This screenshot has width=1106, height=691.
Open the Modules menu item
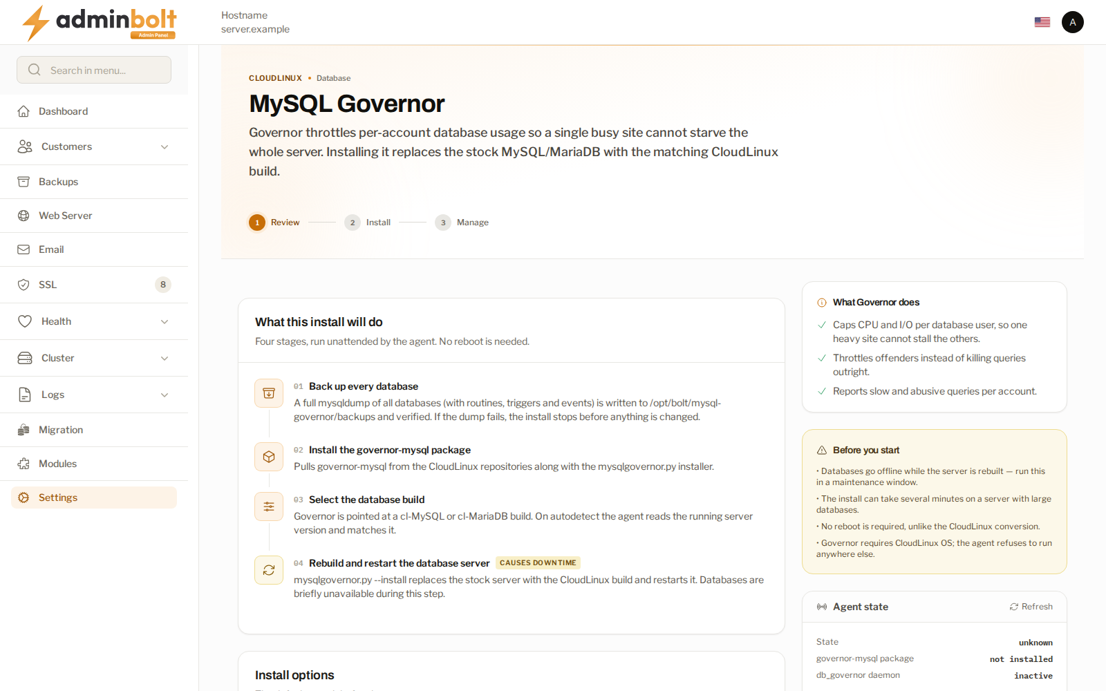point(94,464)
